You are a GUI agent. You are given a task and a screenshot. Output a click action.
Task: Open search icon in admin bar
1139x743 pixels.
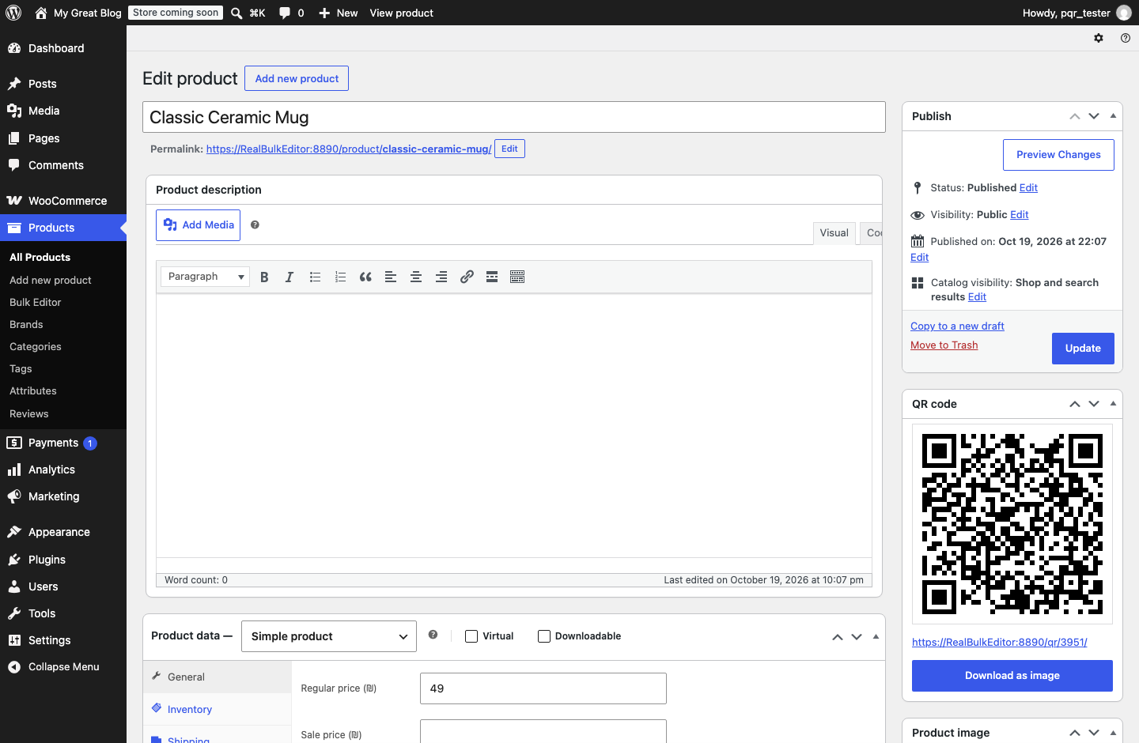coord(237,13)
